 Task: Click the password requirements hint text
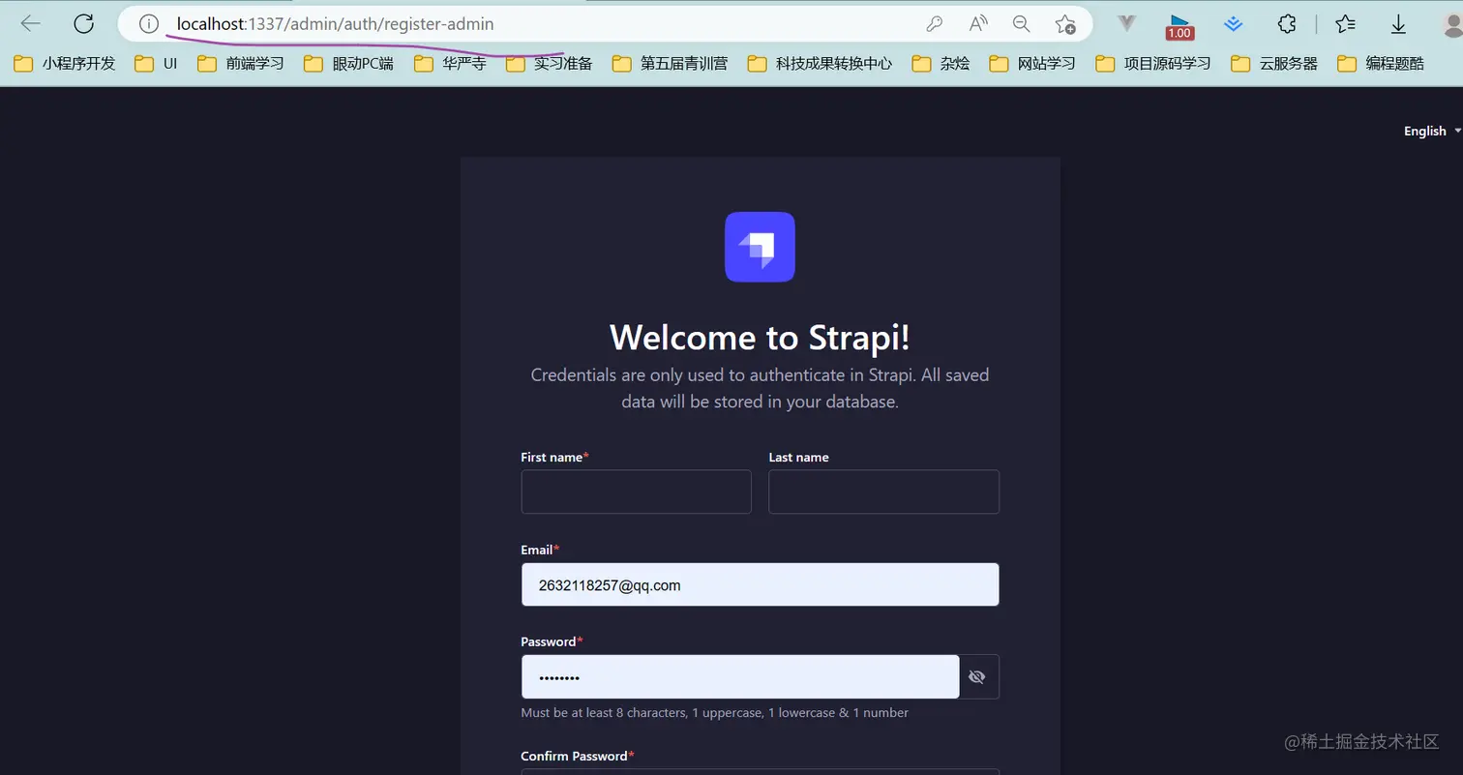714,713
